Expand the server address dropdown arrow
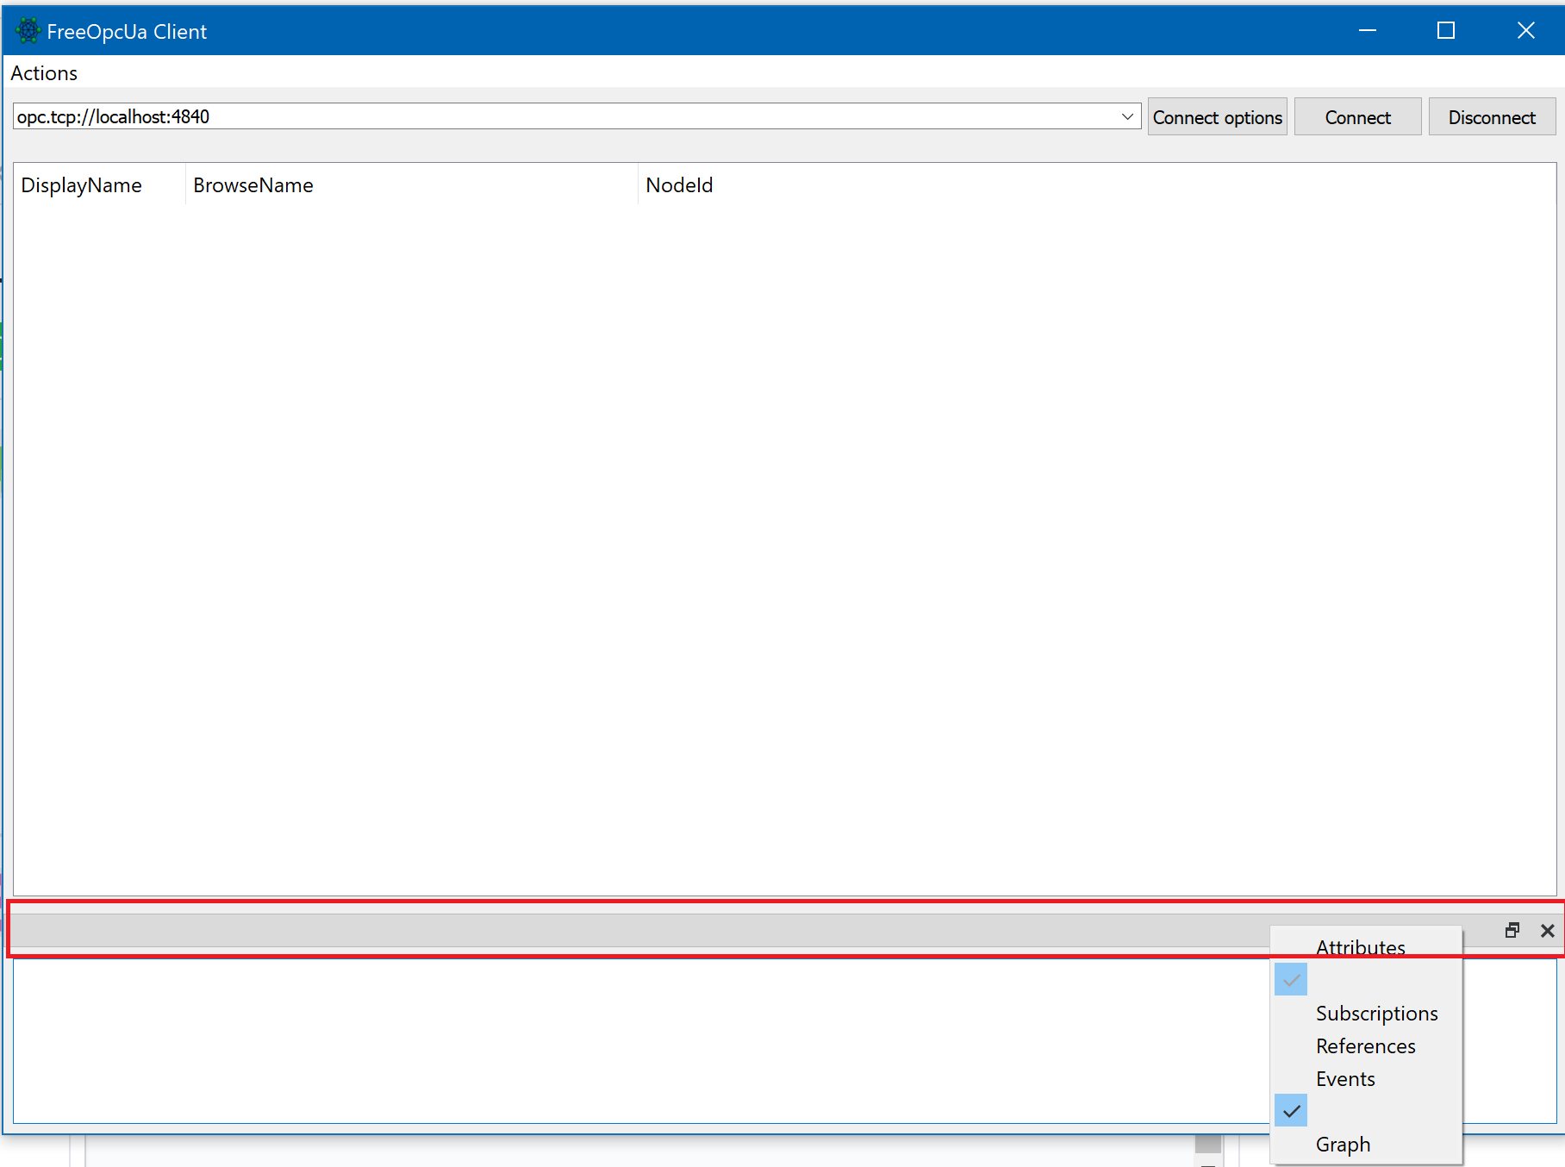The image size is (1565, 1167). tap(1127, 116)
